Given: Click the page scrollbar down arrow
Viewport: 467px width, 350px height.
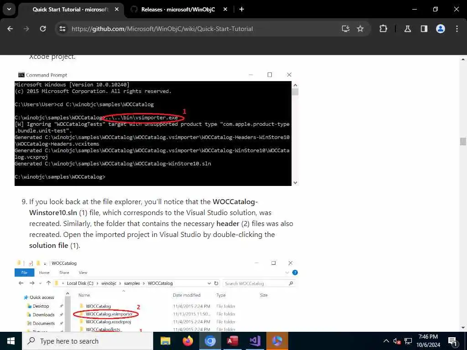Looking at the screenshot, I should point(463,328).
